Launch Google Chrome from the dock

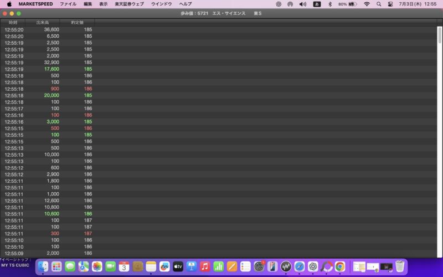pos(340,266)
